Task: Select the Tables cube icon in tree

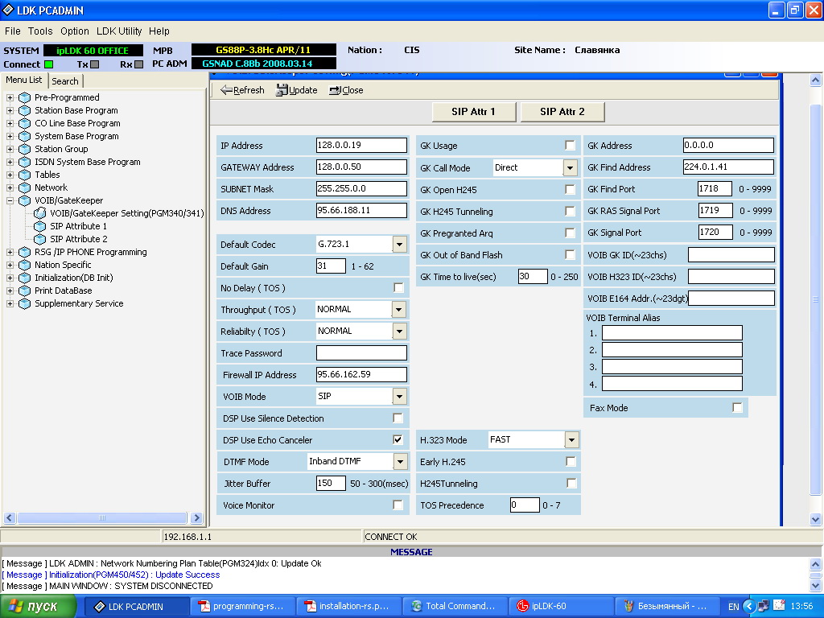Action: click(x=24, y=175)
